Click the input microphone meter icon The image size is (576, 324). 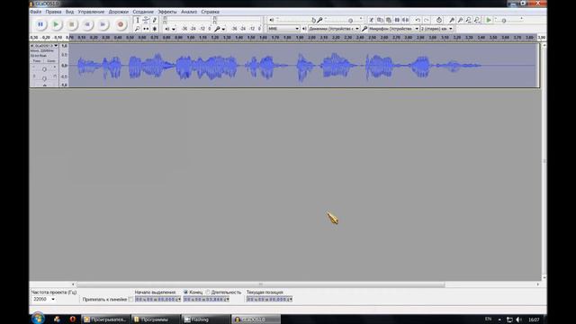point(217,29)
